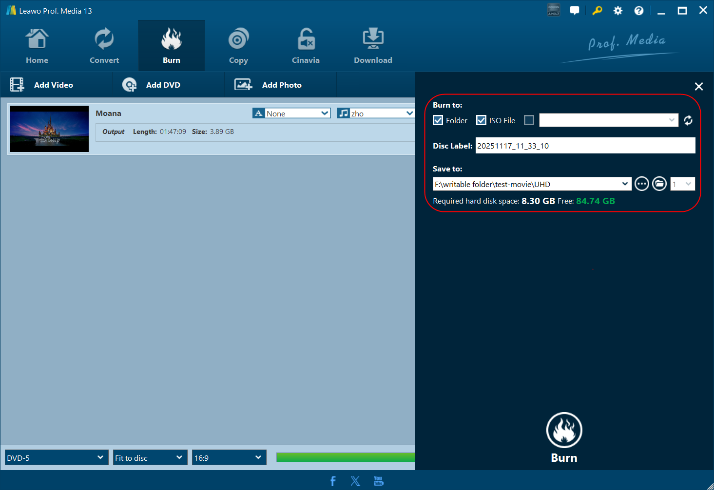Image resolution: width=714 pixels, height=490 pixels.
Task: Click the browse output path ellipsis icon
Action: (x=641, y=184)
